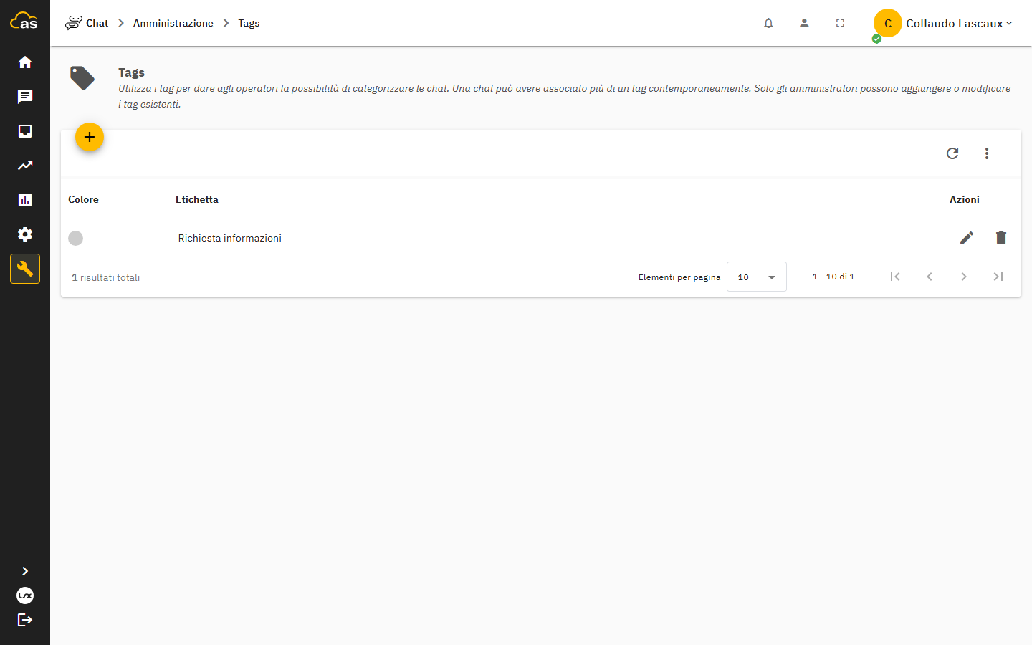Viewport: 1032px width, 645px height.
Task: Edit the Richiesta informazioni tag
Action: [x=967, y=238]
